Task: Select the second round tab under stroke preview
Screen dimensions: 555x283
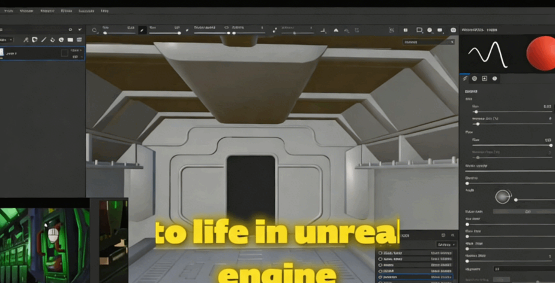Action: coord(474,78)
